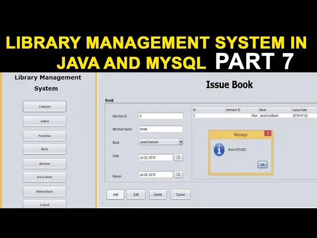Click the Member ID text field

click(160, 116)
